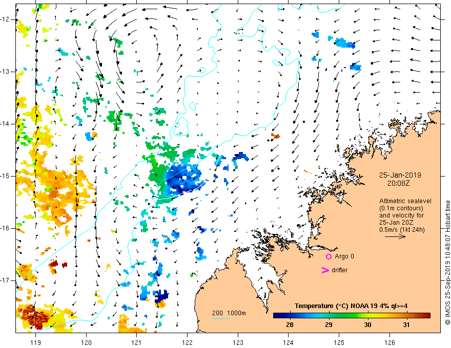Viewport: 451px width, 348px height.
Task: Click the 'Altimetric sealevel' text
Action: tap(405, 201)
